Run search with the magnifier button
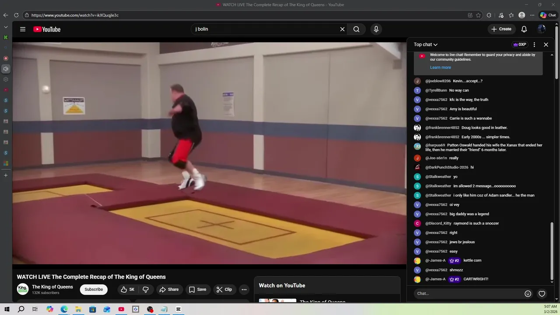 357,29
